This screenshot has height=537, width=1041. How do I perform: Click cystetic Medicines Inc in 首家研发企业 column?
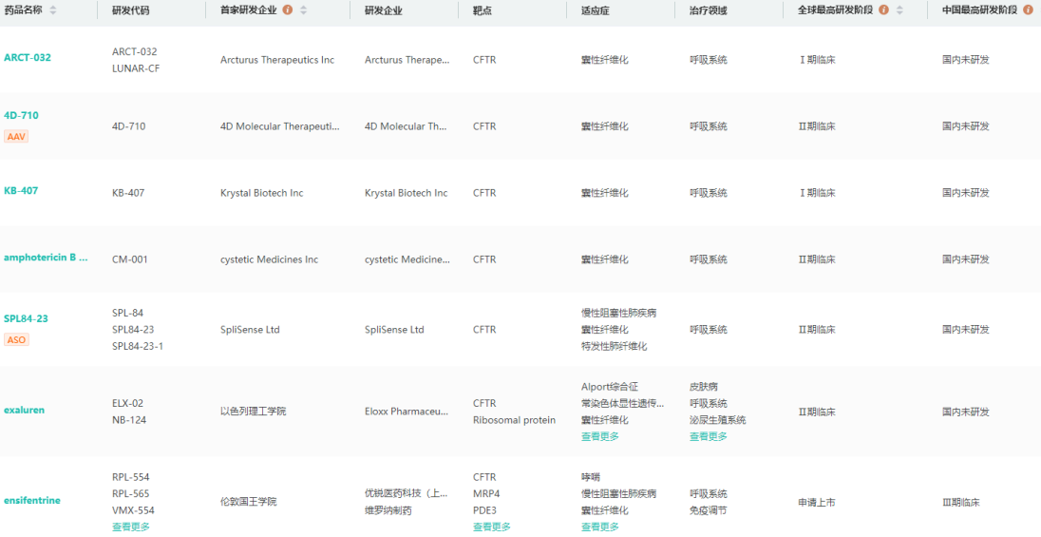point(269,259)
